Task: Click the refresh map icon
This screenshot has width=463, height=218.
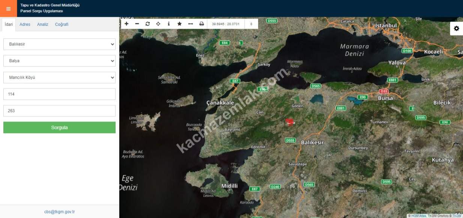Action: (147, 24)
